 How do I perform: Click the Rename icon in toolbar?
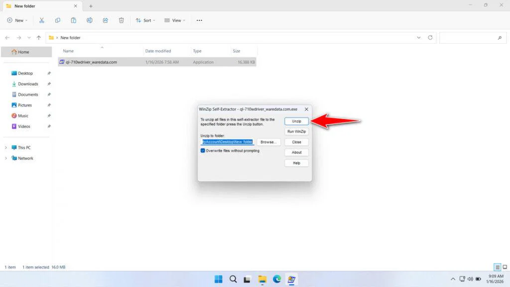click(90, 20)
